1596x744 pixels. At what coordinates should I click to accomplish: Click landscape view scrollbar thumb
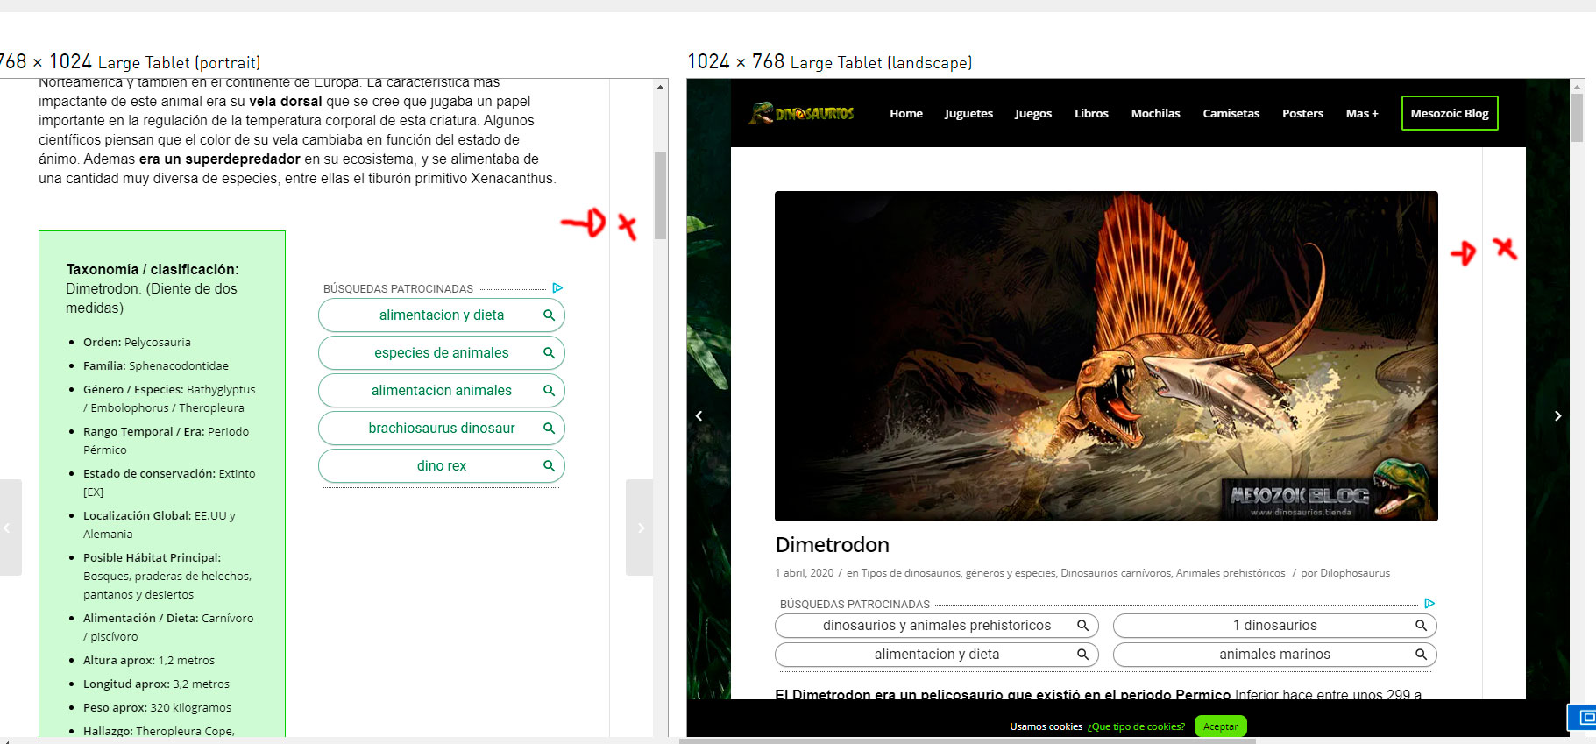tap(1577, 117)
